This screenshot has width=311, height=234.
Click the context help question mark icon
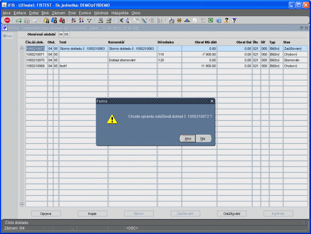coord(234,20)
